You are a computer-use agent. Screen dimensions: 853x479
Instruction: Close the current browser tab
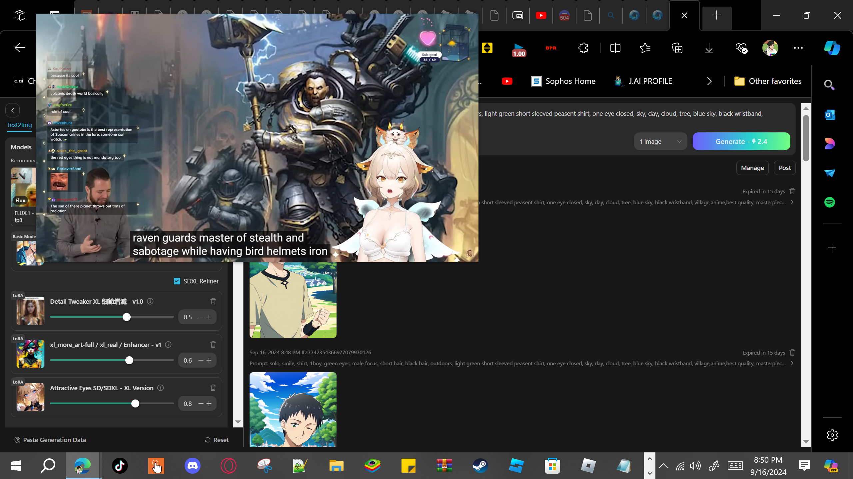pos(684,15)
